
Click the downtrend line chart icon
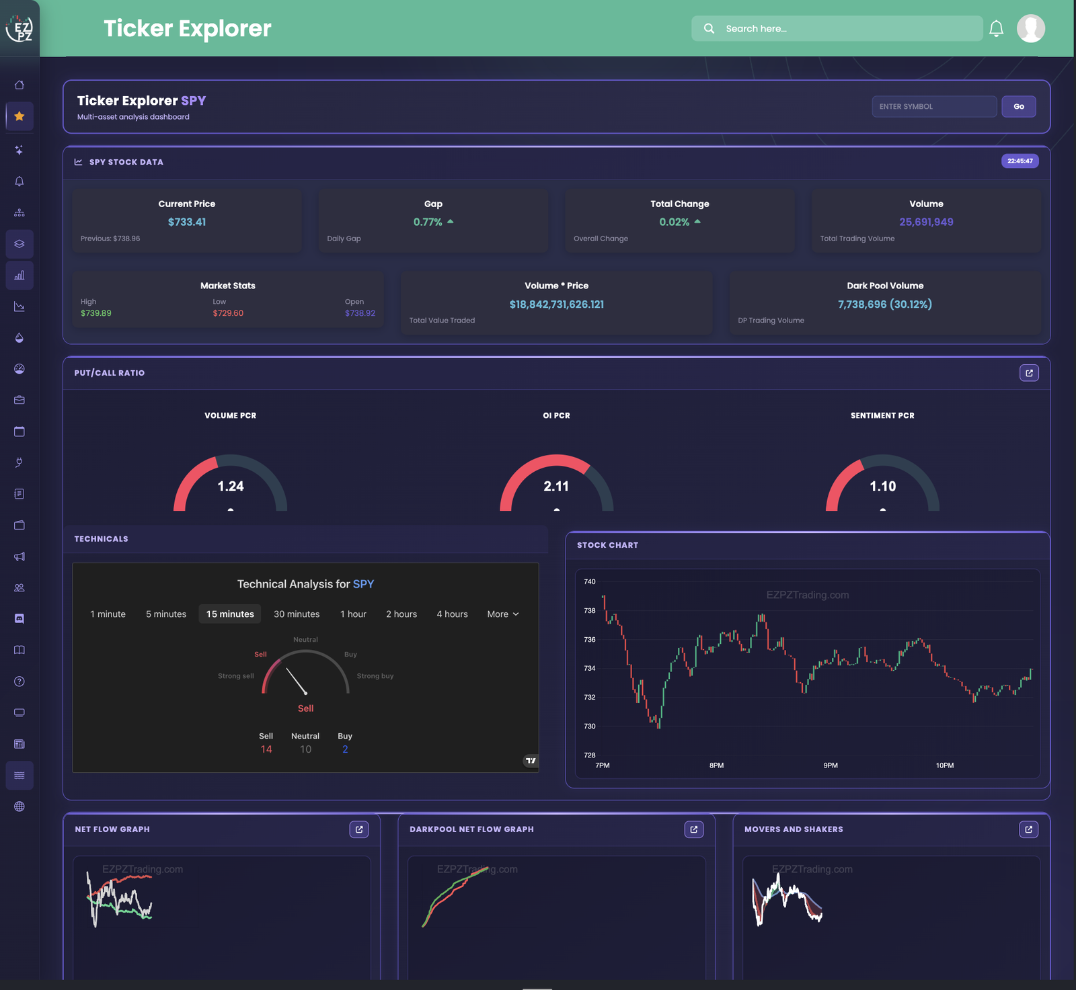point(20,306)
